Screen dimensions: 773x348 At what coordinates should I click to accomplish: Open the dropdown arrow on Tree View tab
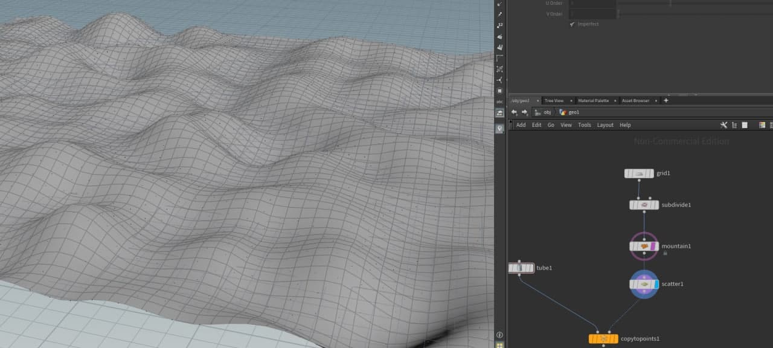[571, 101]
